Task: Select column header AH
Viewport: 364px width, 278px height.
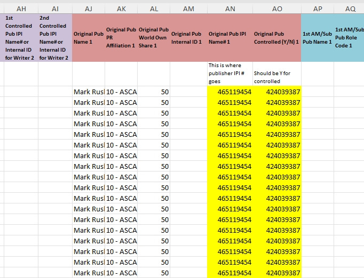Action: click(x=21, y=9)
